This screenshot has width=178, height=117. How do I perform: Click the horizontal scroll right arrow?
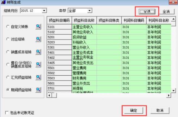[x=169, y=95]
